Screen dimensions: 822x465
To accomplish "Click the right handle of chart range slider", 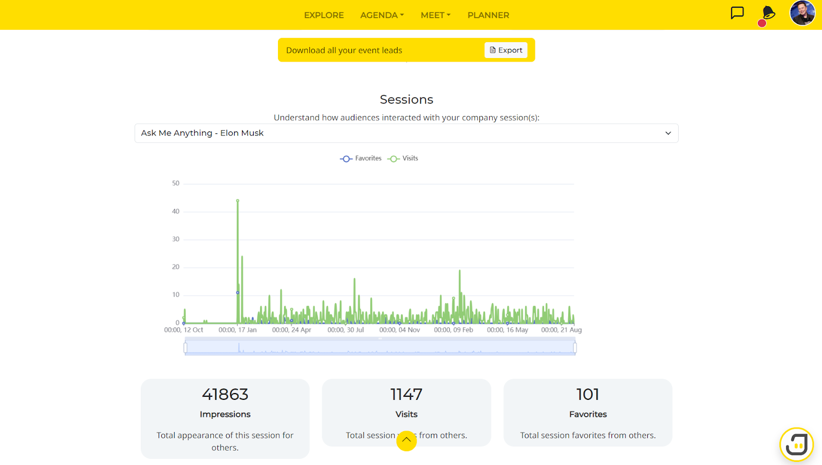I will 575,348.
